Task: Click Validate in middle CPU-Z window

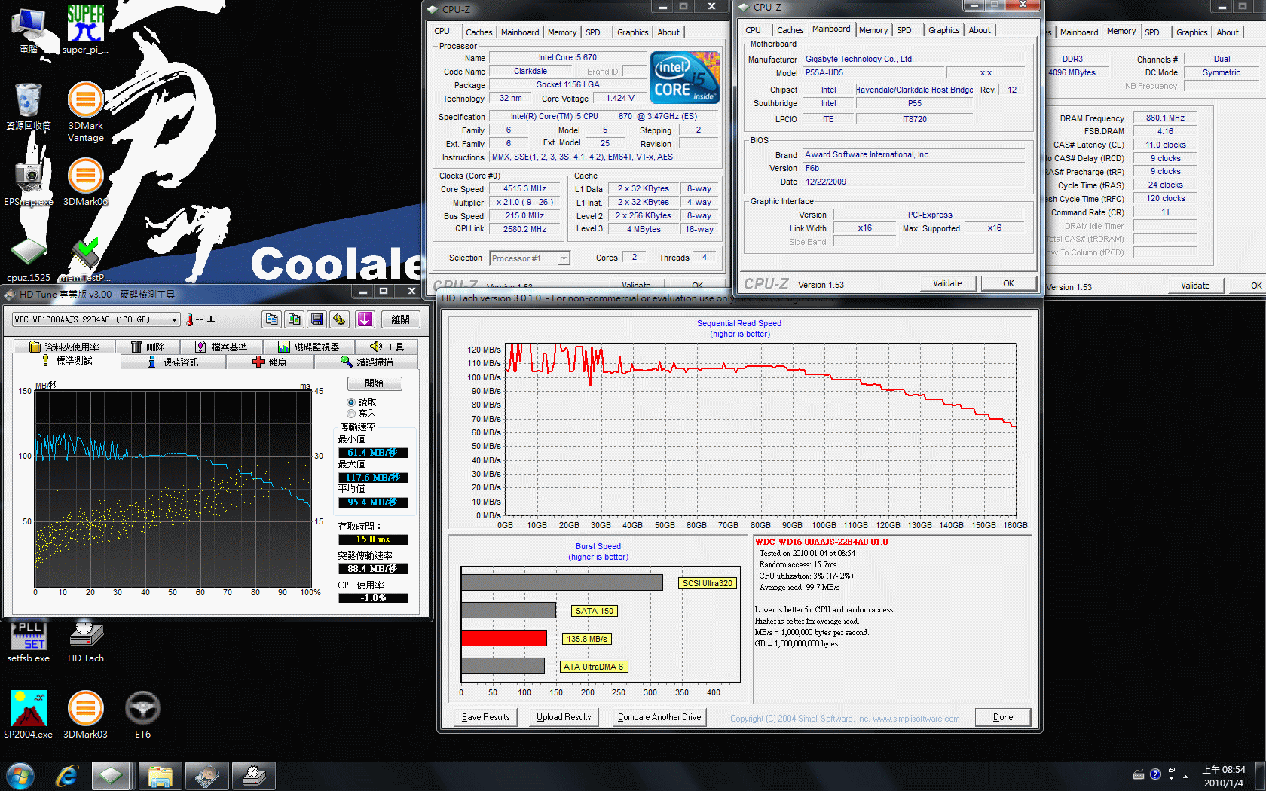Action: coord(947,283)
